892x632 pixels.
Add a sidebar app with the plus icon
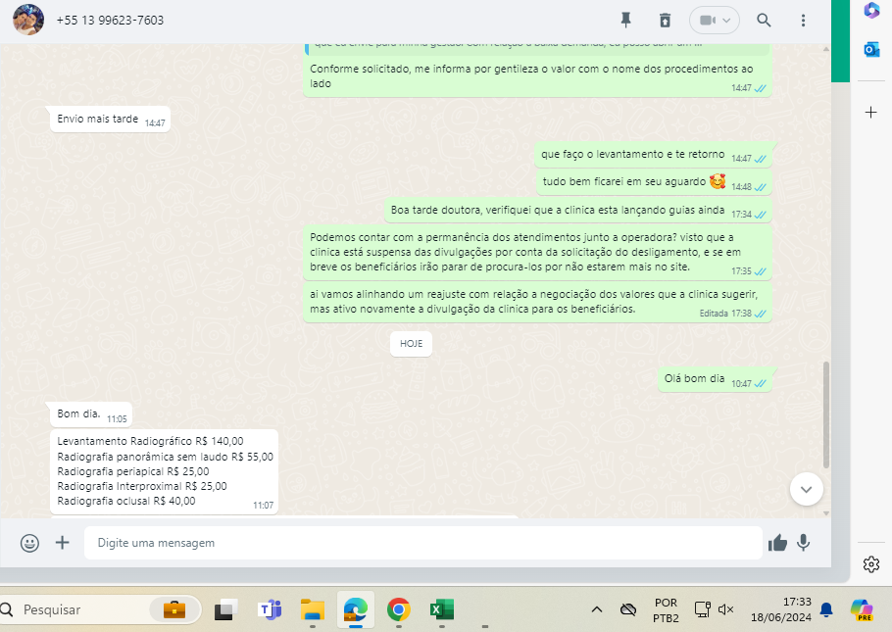(871, 112)
